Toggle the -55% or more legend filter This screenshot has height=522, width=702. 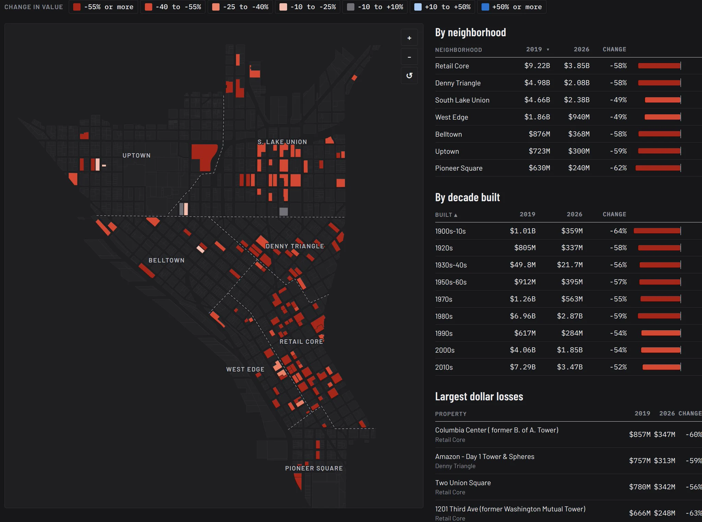pos(103,7)
